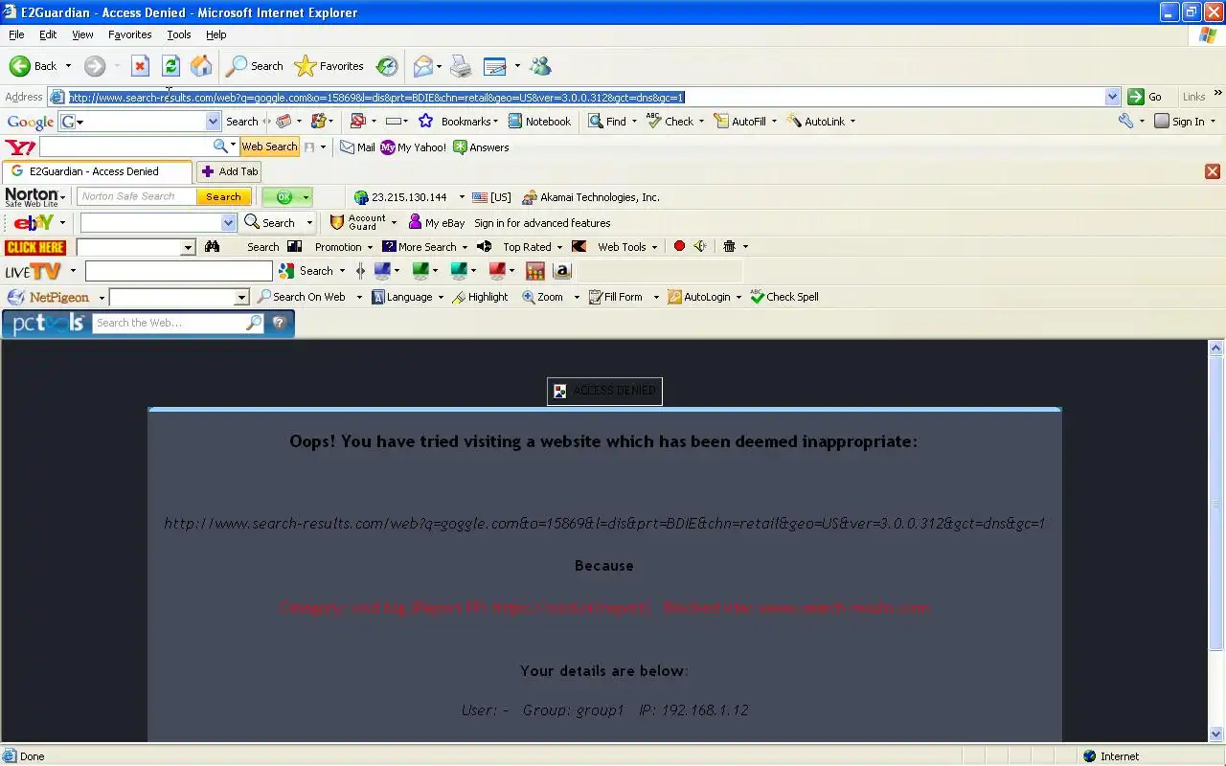Close the current tab with red X
The height and width of the screenshot is (766, 1226).
tap(1213, 171)
